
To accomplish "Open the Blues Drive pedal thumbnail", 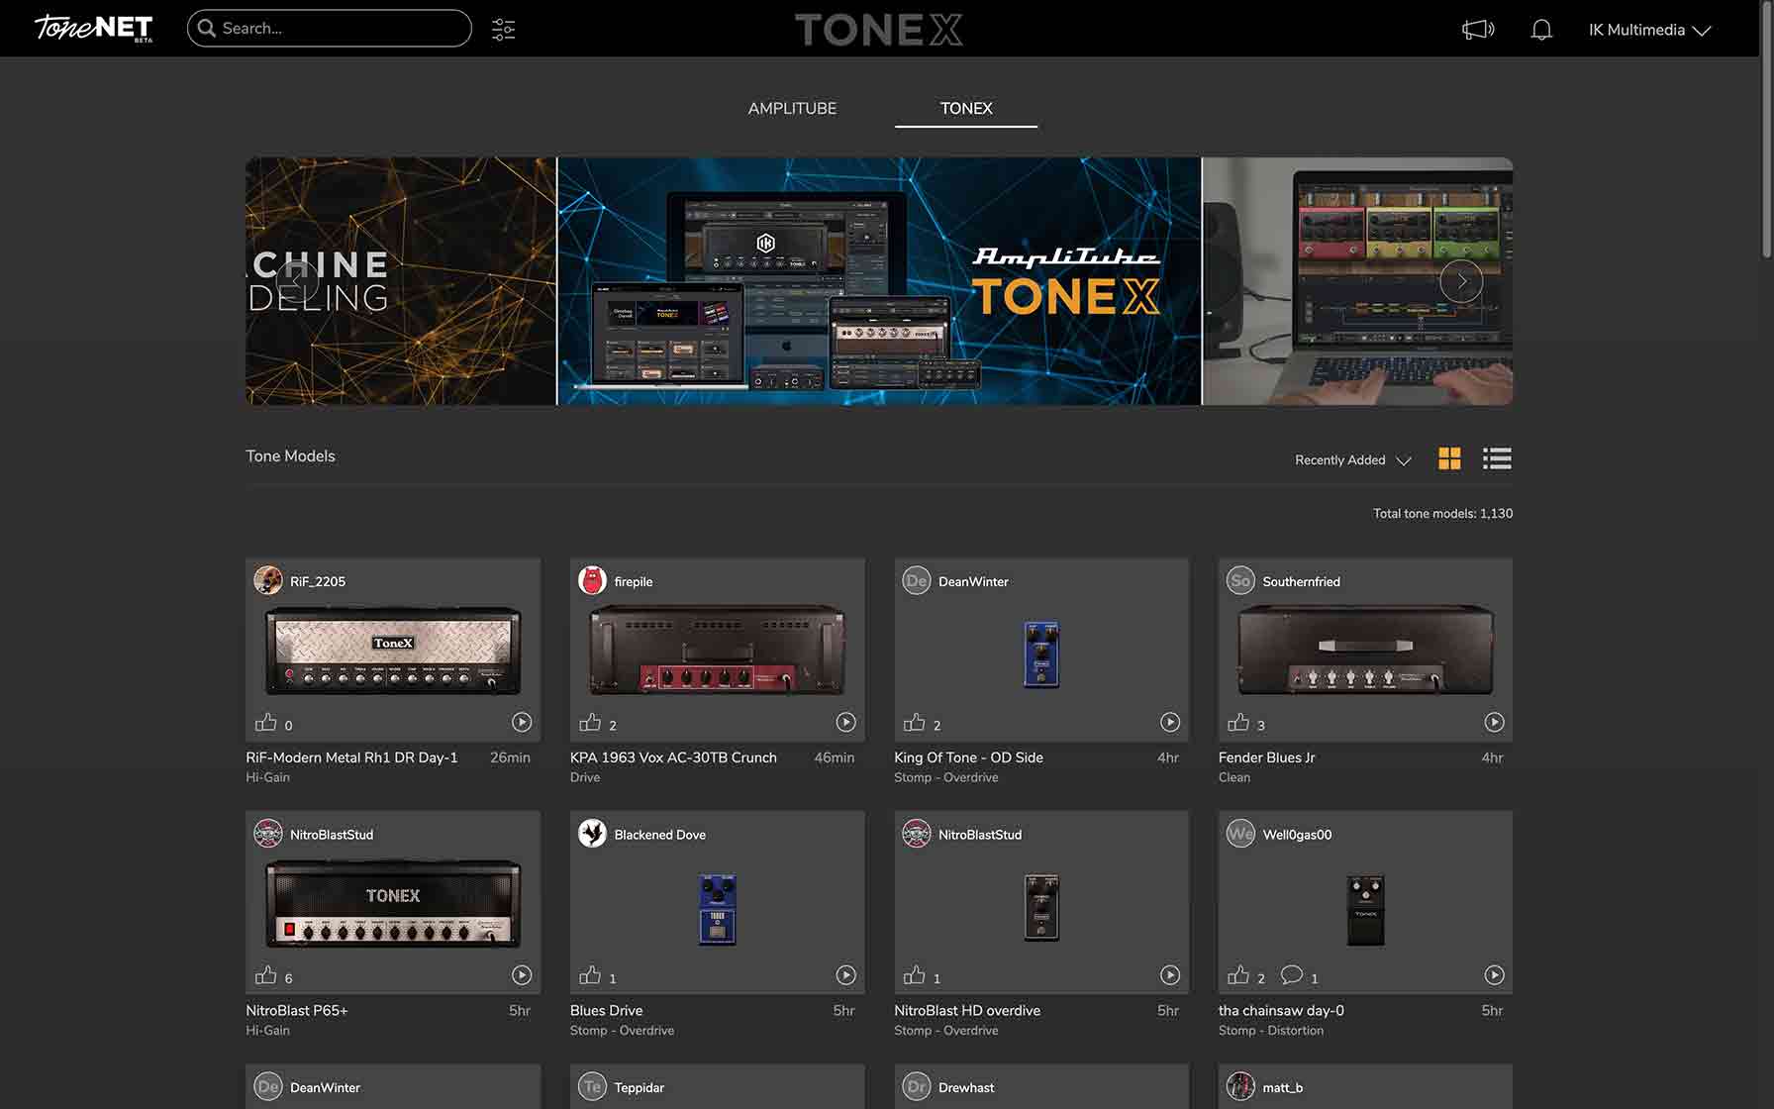I will pyautogui.click(x=718, y=909).
